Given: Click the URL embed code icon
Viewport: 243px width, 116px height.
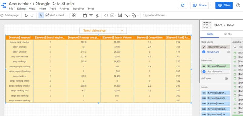Looking at the screenshot, I should click(106, 15).
